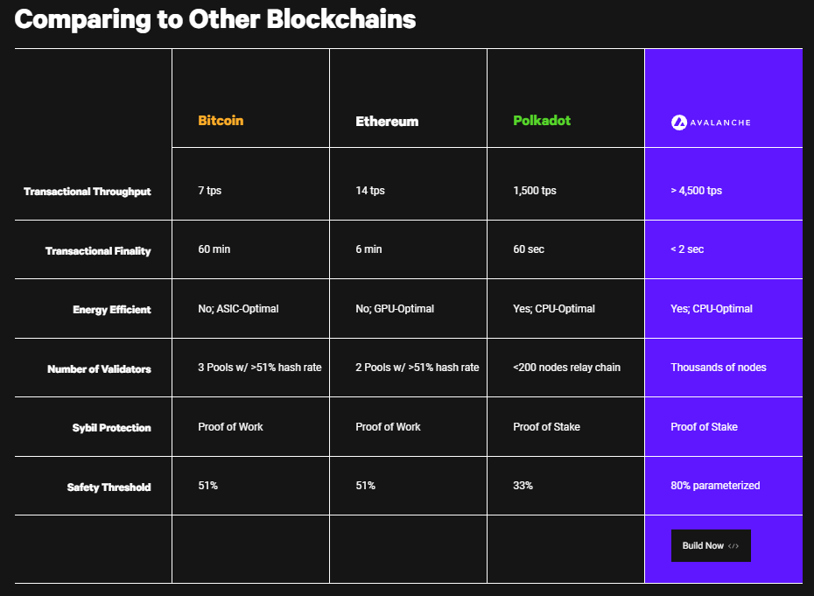
Task: Click the code brackets icon in Build Now
Action: coord(733,545)
